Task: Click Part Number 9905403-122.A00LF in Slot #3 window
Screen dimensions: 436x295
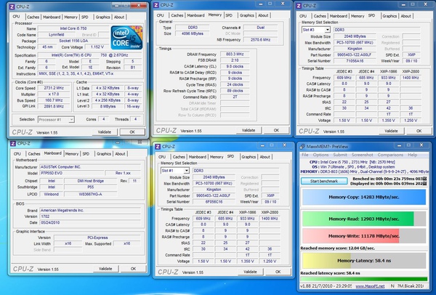Action: click(x=355, y=54)
